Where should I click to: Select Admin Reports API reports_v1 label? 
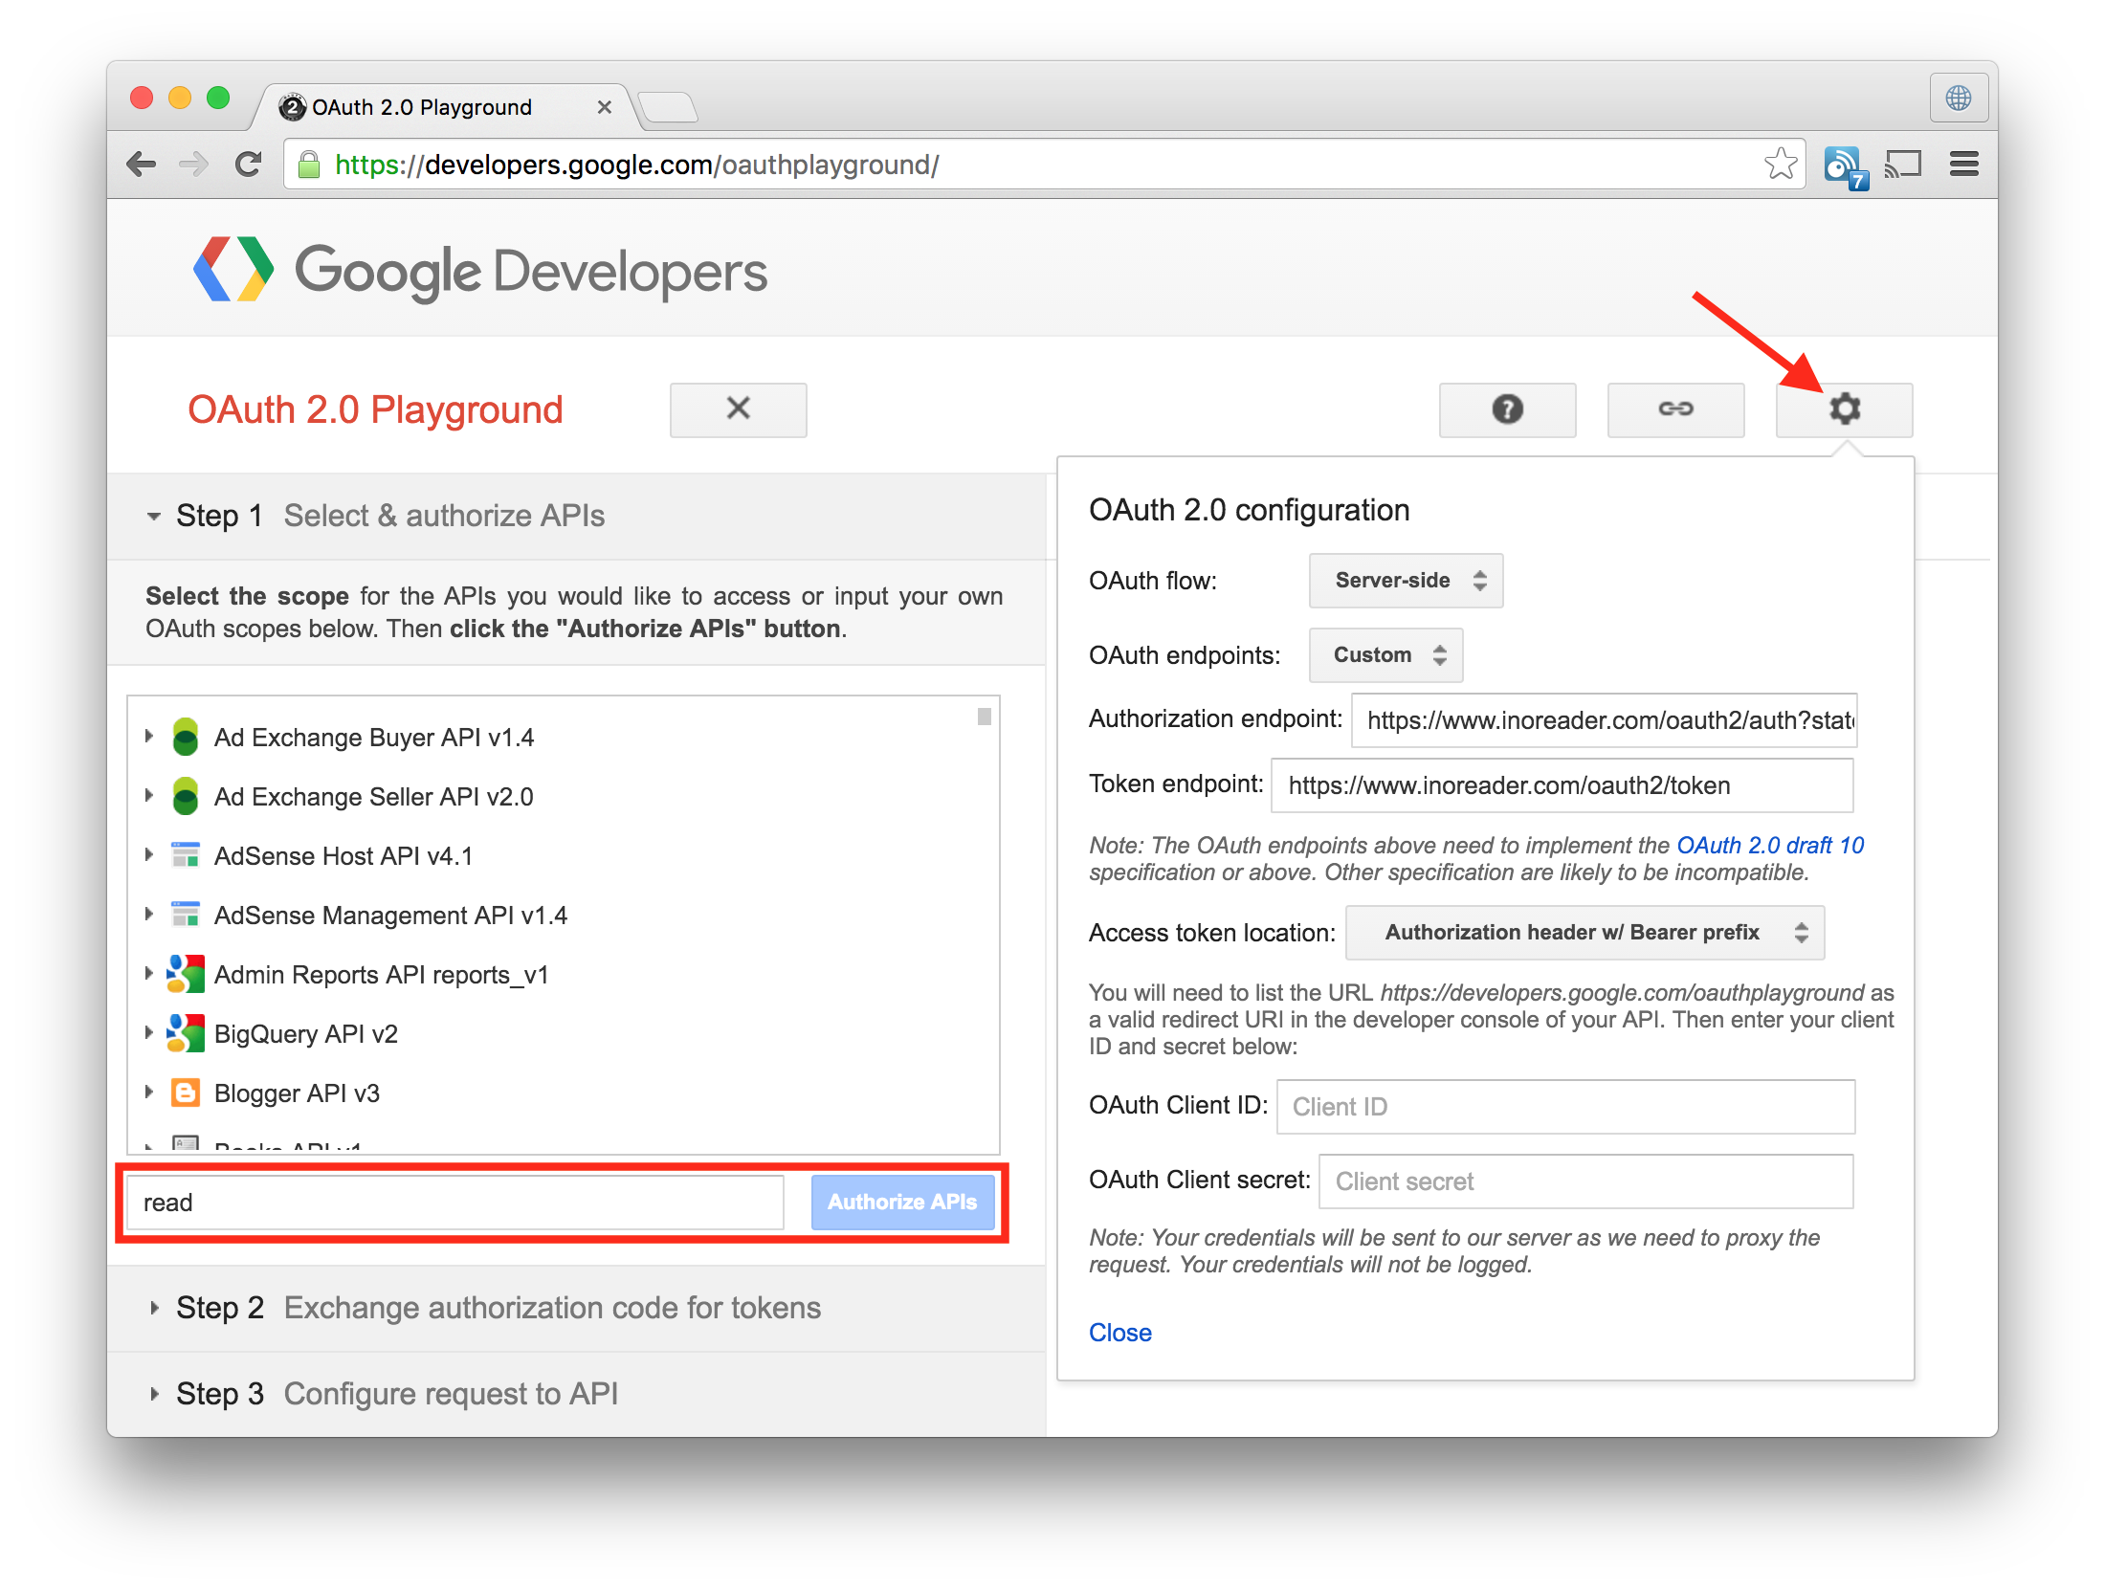(382, 975)
